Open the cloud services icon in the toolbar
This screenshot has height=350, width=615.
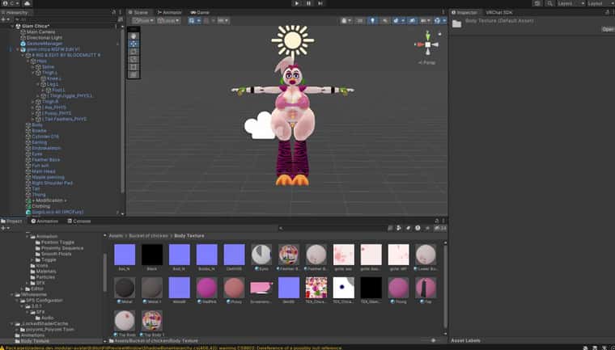pos(27,3)
